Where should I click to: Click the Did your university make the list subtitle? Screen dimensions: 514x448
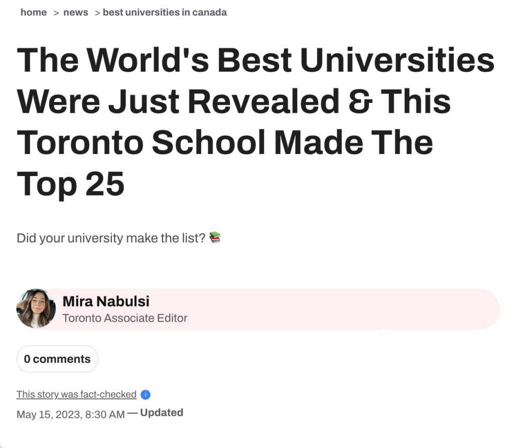111,238
